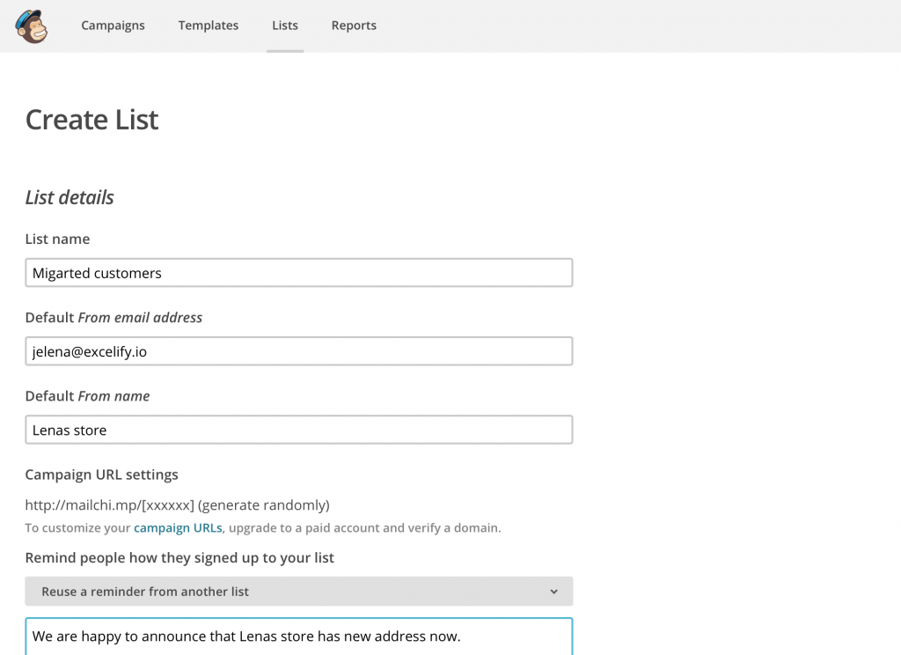Click the Default From name field
Screen dimensions: 901x655
pos(298,430)
